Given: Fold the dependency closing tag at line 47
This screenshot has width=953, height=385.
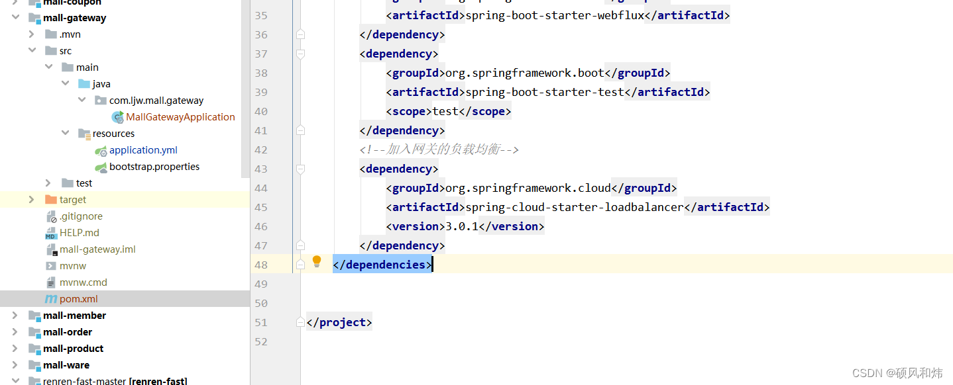Looking at the screenshot, I should click(300, 245).
